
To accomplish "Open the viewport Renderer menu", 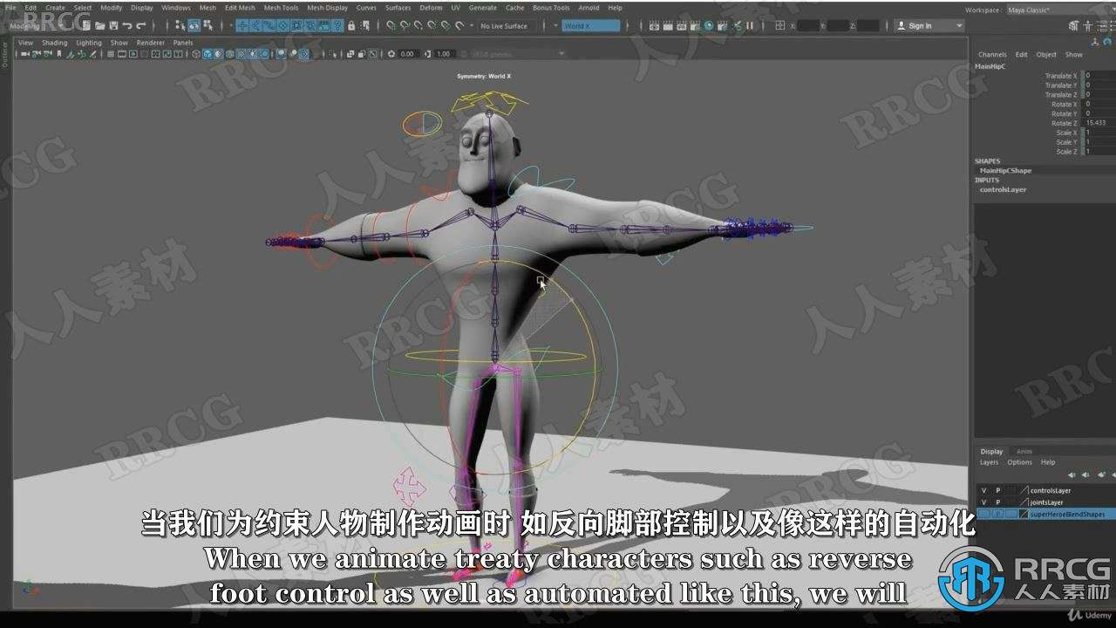I will [150, 43].
